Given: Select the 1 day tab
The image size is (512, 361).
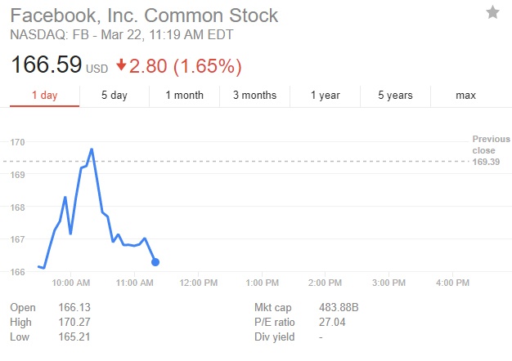Looking at the screenshot, I should 44,96.
